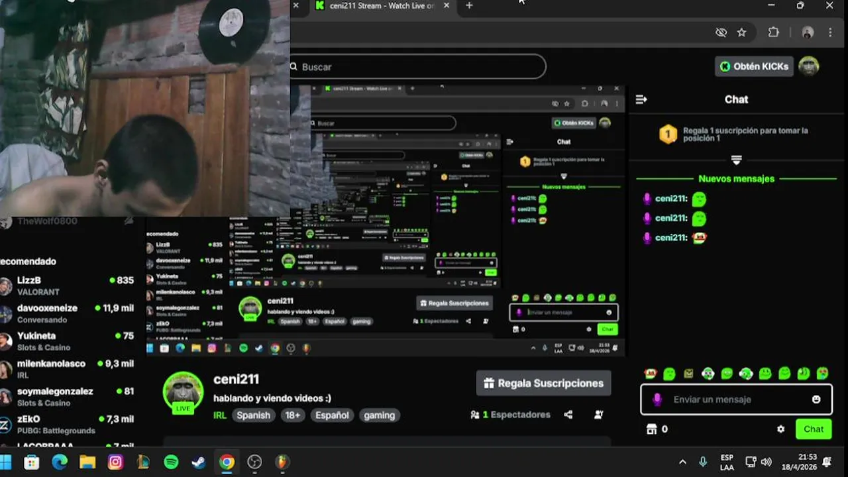This screenshot has height=477, width=848.
Task: Open recommended channel soymalegonzalez
Action: (x=66, y=397)
